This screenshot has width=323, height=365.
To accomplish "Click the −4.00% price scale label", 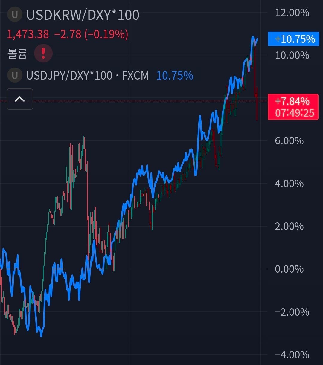I will pyautogui.click(x=292, y=355).
